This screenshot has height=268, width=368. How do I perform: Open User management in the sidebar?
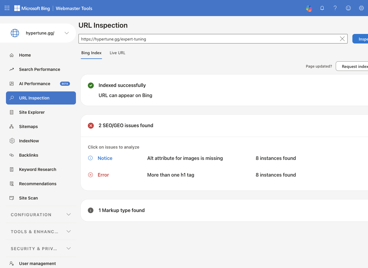(x=41, y=264)
